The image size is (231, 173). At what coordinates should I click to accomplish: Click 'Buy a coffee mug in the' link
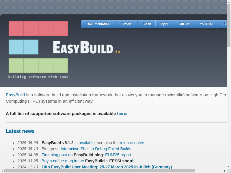63,161
